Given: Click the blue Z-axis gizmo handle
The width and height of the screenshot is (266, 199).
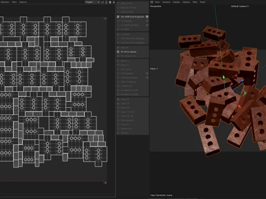Looking at the screenshot, I should [x=243, y=80].
